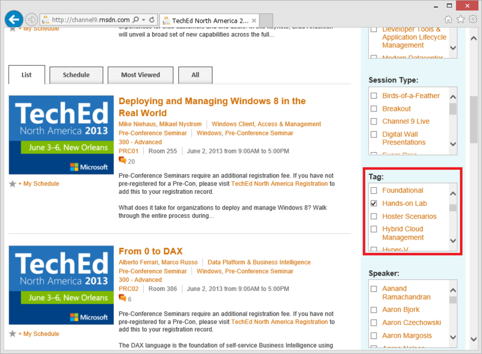Screen dimensions: 482x354
Task: Check speaker Aanand Ramachandran
Action: pos(374,289)
